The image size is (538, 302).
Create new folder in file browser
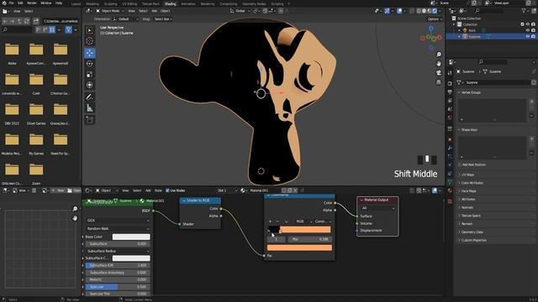[35, 21]
